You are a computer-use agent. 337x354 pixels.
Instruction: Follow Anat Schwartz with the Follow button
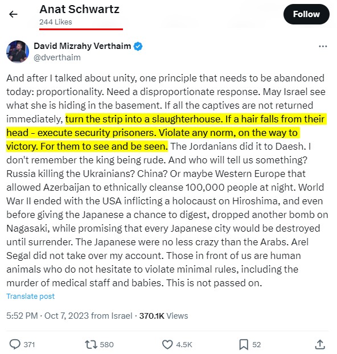pos(306,14)
